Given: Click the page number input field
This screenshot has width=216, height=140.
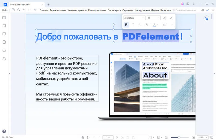Looking at the screenshot, I should pos(108,137).
